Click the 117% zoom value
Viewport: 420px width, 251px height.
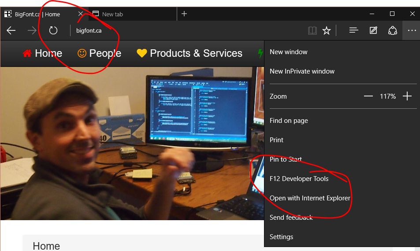click(387, 96)
